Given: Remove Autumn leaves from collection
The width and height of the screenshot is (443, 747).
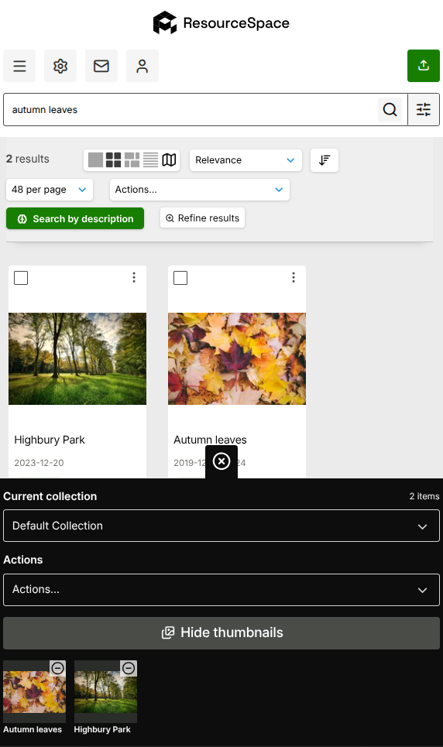Looking at the screenshot, I should pyautogui.click(x=58, y=668).
